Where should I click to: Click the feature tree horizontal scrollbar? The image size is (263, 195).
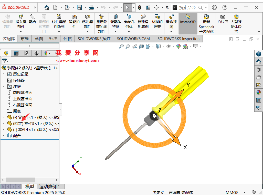pos(21,180)
